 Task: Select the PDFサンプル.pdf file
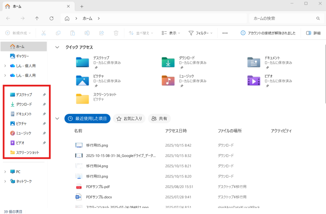pyautogui.click(x=98, y=187)
